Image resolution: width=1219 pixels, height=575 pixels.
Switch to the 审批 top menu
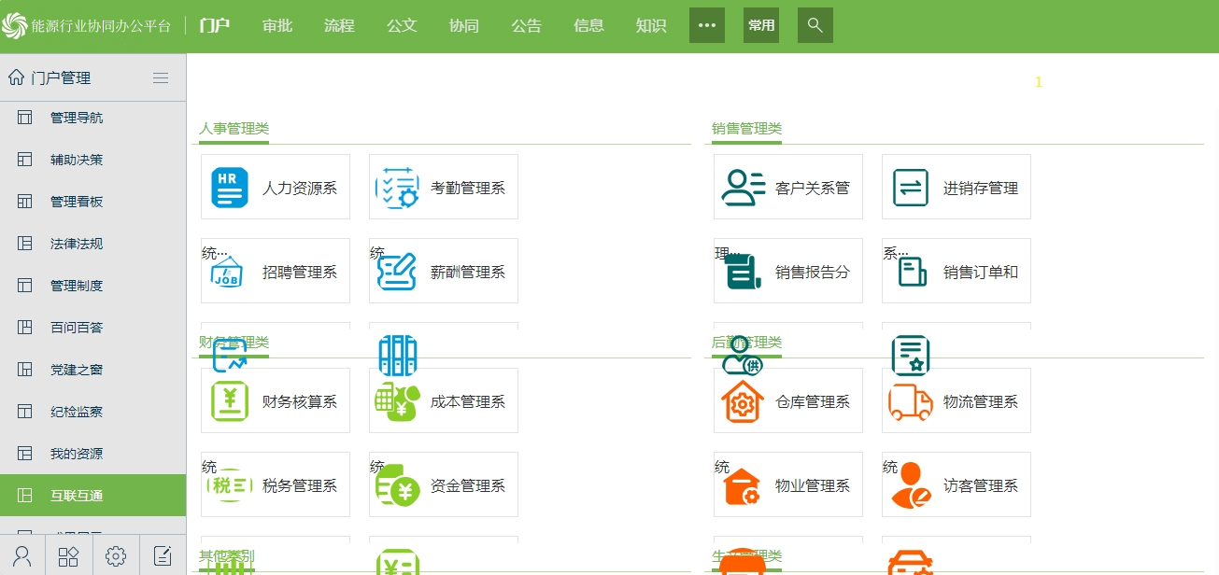277,26
